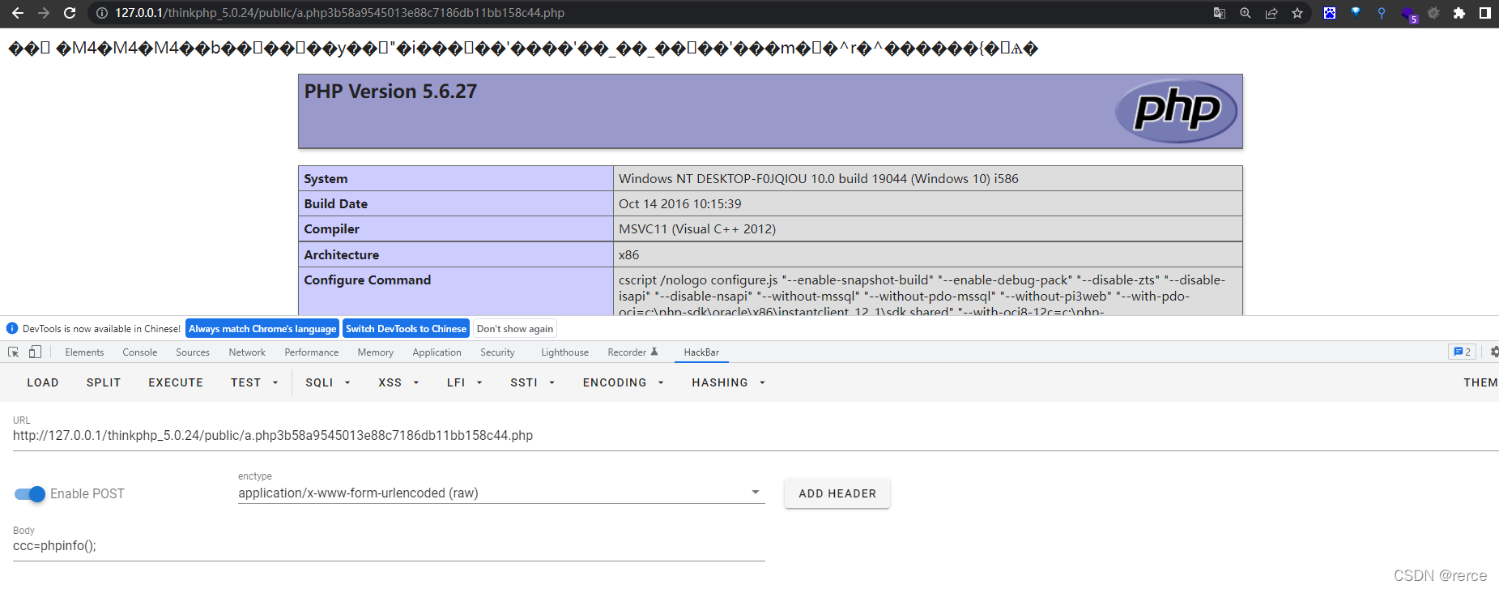Click the gray bug extension icon
Image resolution: width=1499 pixels, height=589 pixels.
(x=1433, y=13)
